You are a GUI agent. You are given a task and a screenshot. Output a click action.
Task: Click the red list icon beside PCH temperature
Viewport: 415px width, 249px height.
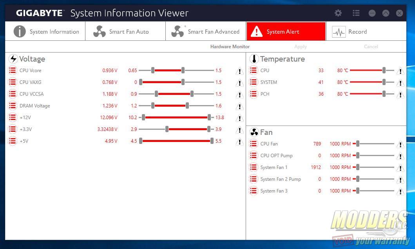point(253,94)
